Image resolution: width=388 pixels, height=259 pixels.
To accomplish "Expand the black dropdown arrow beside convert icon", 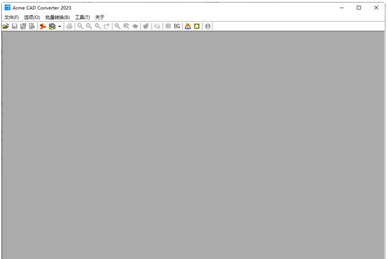I will [x=60, y=26].
